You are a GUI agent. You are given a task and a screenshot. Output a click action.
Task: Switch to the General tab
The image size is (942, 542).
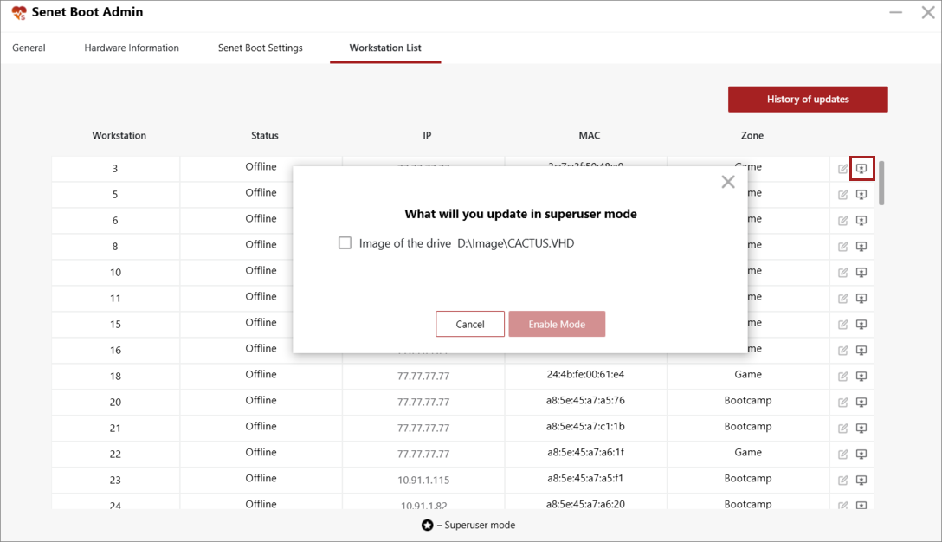pyautogui.click(x=29, y=48)
